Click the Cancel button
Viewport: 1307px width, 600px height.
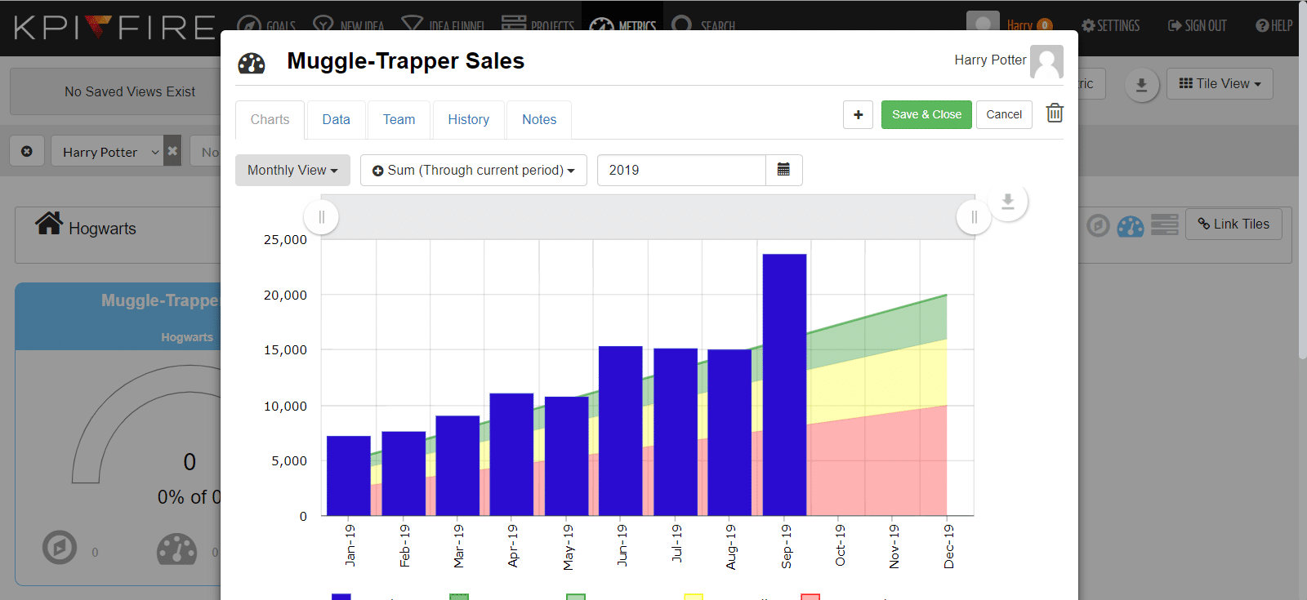pyautogui.click(x=1004, y=114)
